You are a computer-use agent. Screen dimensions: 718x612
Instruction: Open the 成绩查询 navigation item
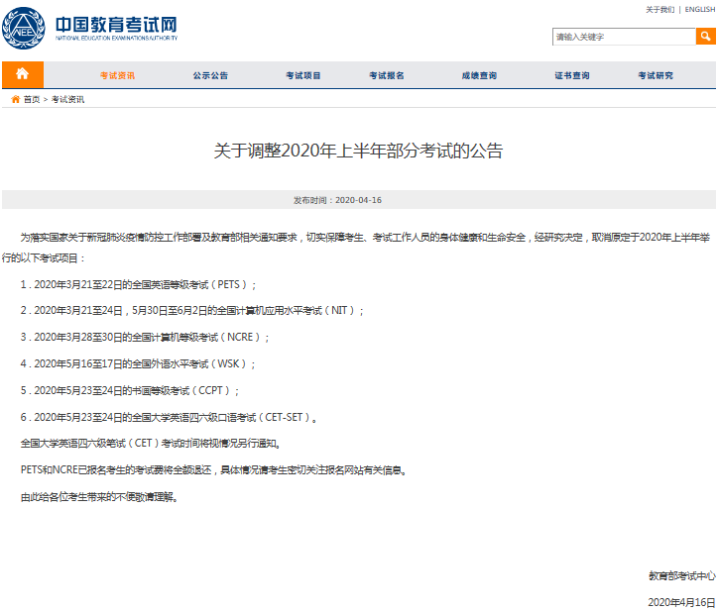pos(479,75)
